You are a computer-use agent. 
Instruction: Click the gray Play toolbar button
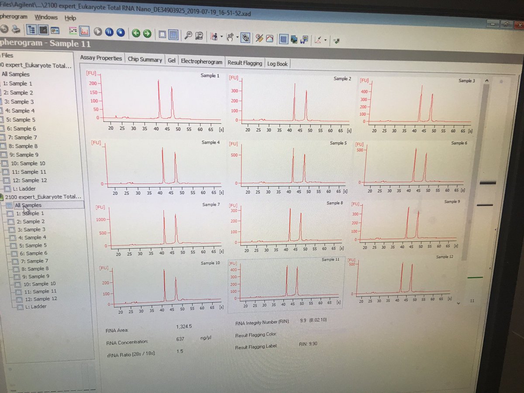coord(98,32)
